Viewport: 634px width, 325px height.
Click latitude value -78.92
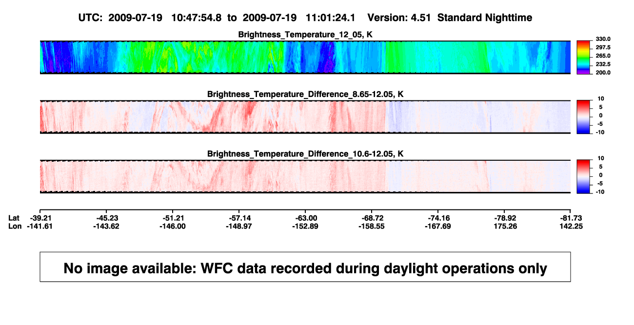(x=505, y=218)
